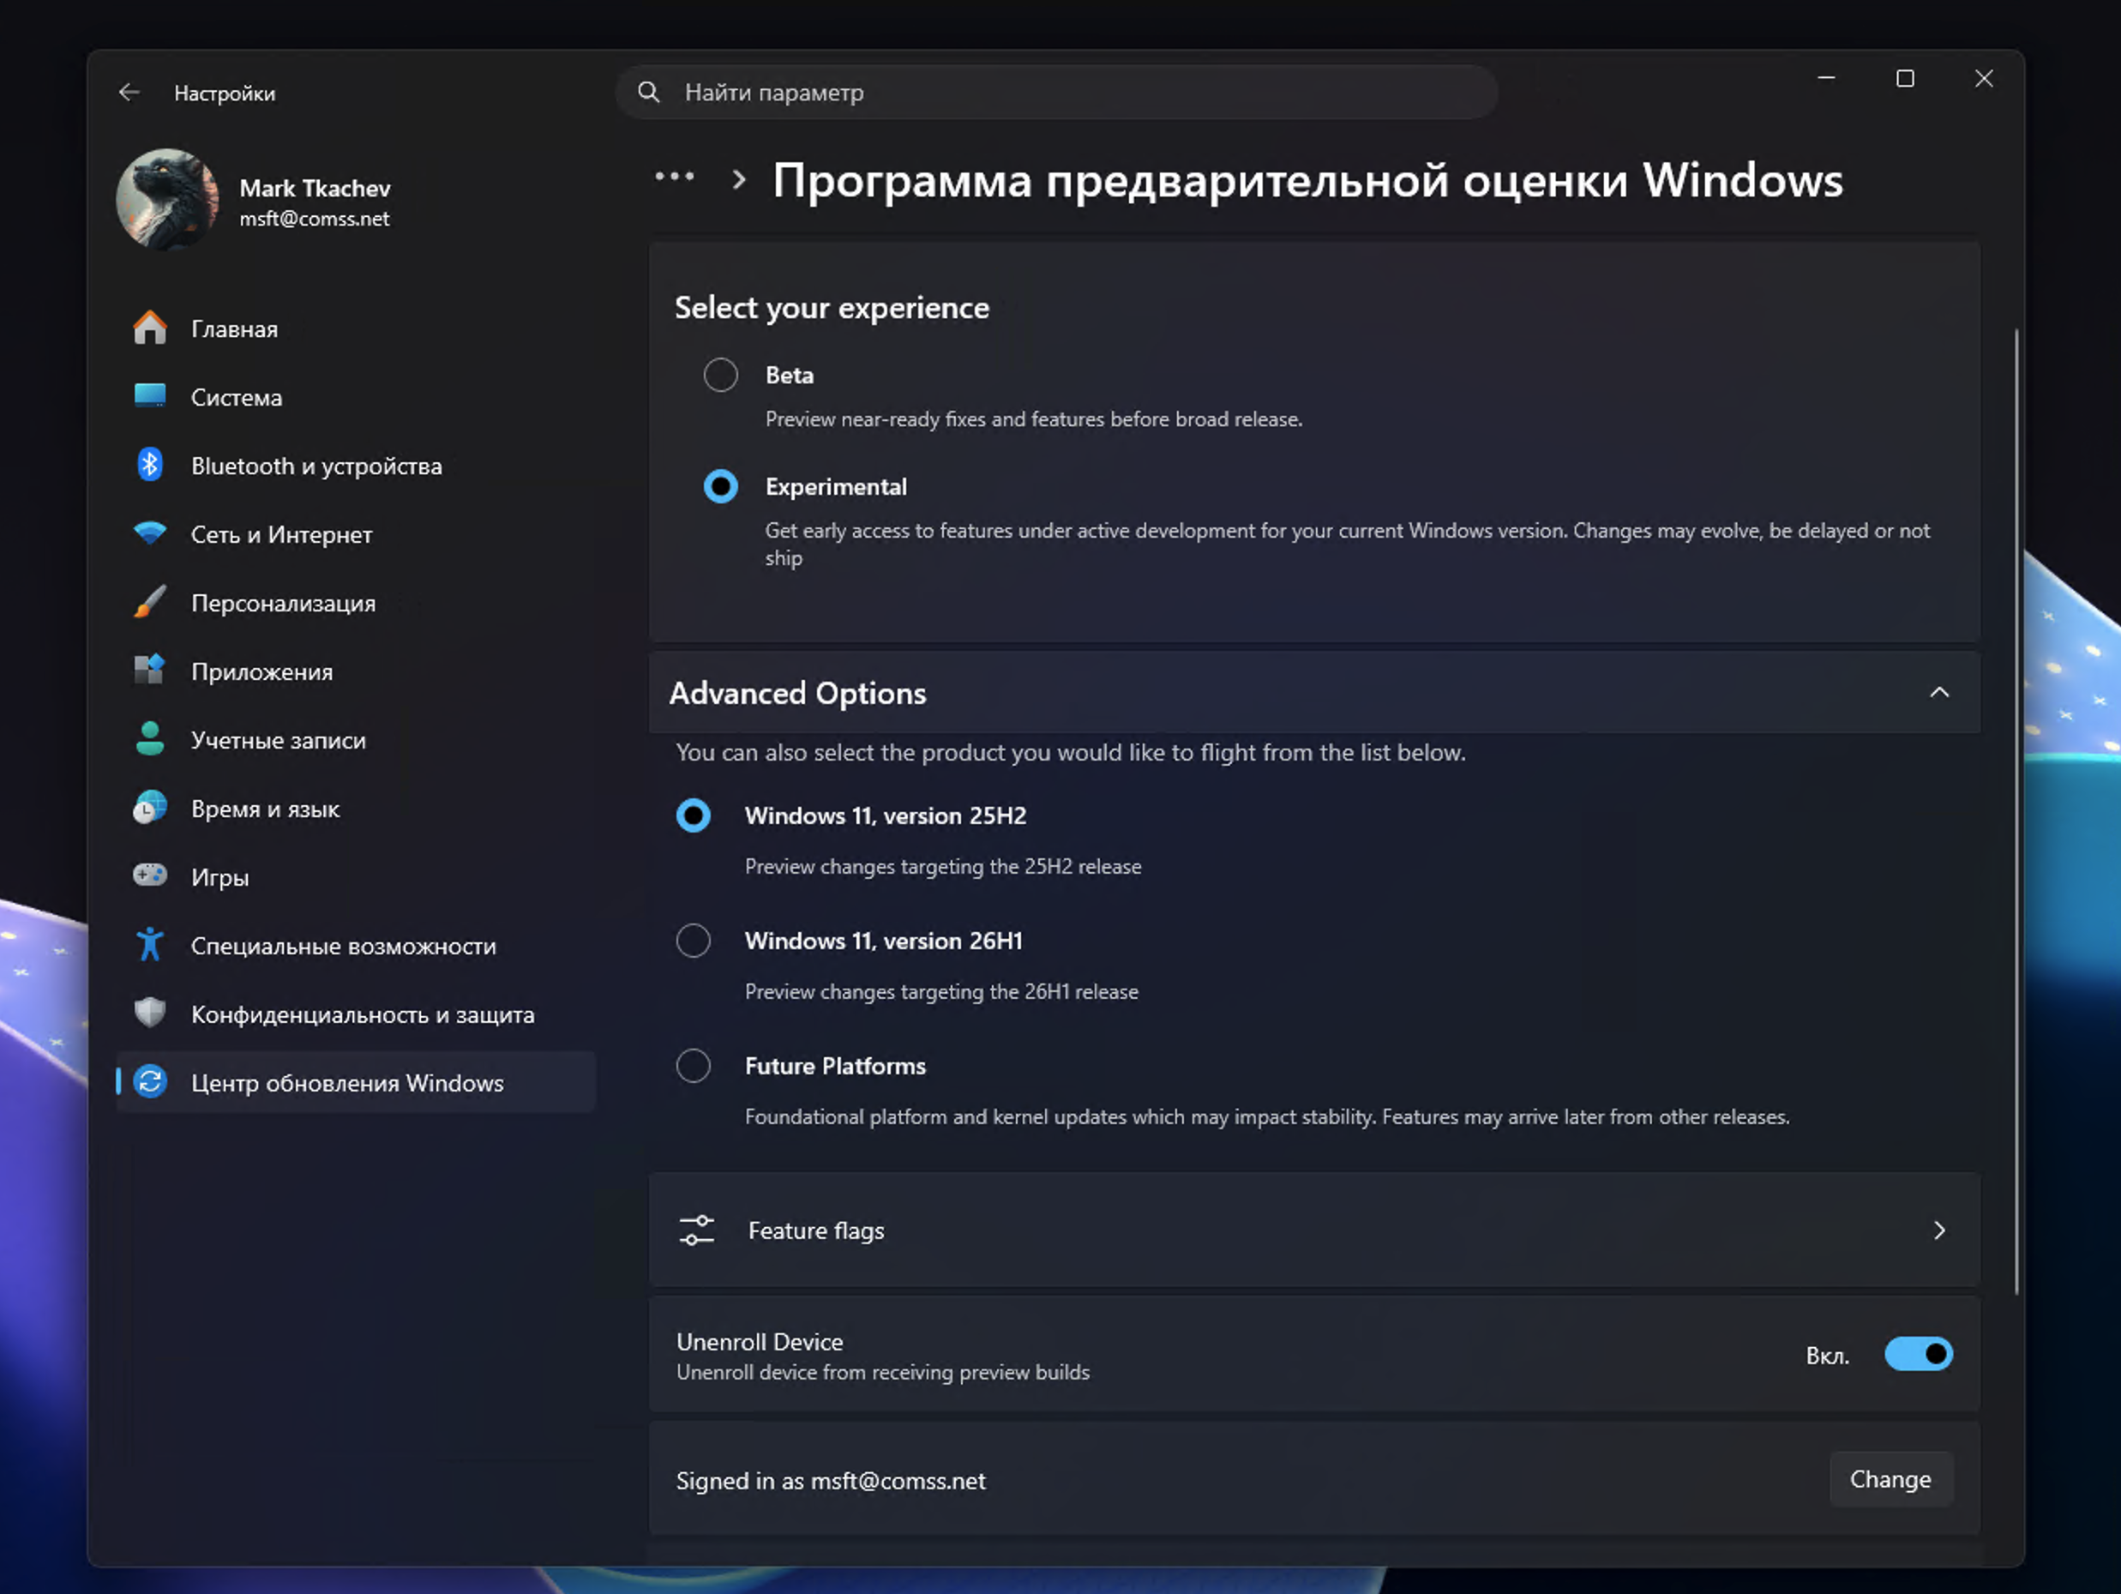Open the Система settings section
This screenshot has height=1594, width=2121.
click(236, 397)
